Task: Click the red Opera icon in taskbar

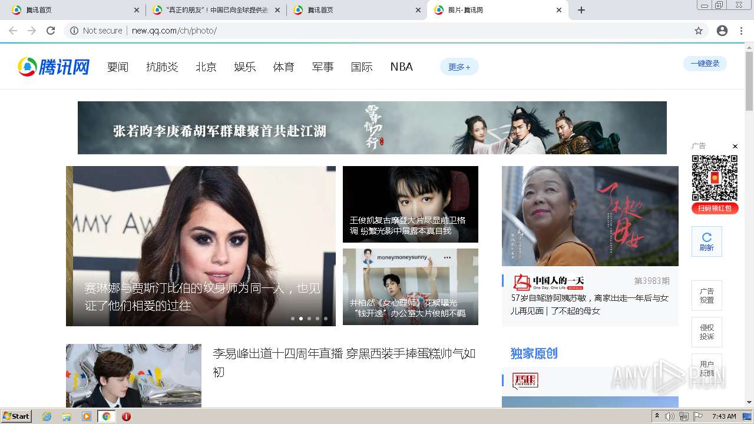Action: coord(126,416)
